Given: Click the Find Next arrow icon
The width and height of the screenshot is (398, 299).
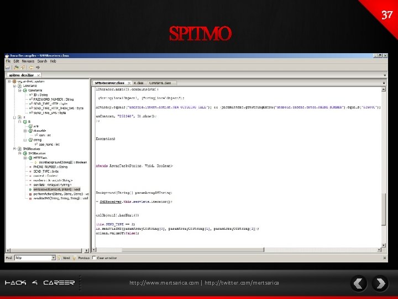Looking at the screenshot, I should tap(59, 258).
